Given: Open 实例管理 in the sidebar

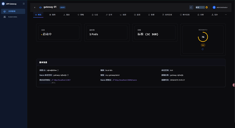Looking at the screenshot, I should 13,11.
